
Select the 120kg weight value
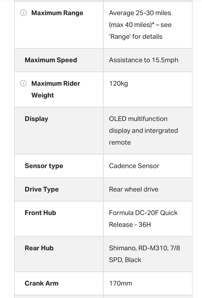118,84
